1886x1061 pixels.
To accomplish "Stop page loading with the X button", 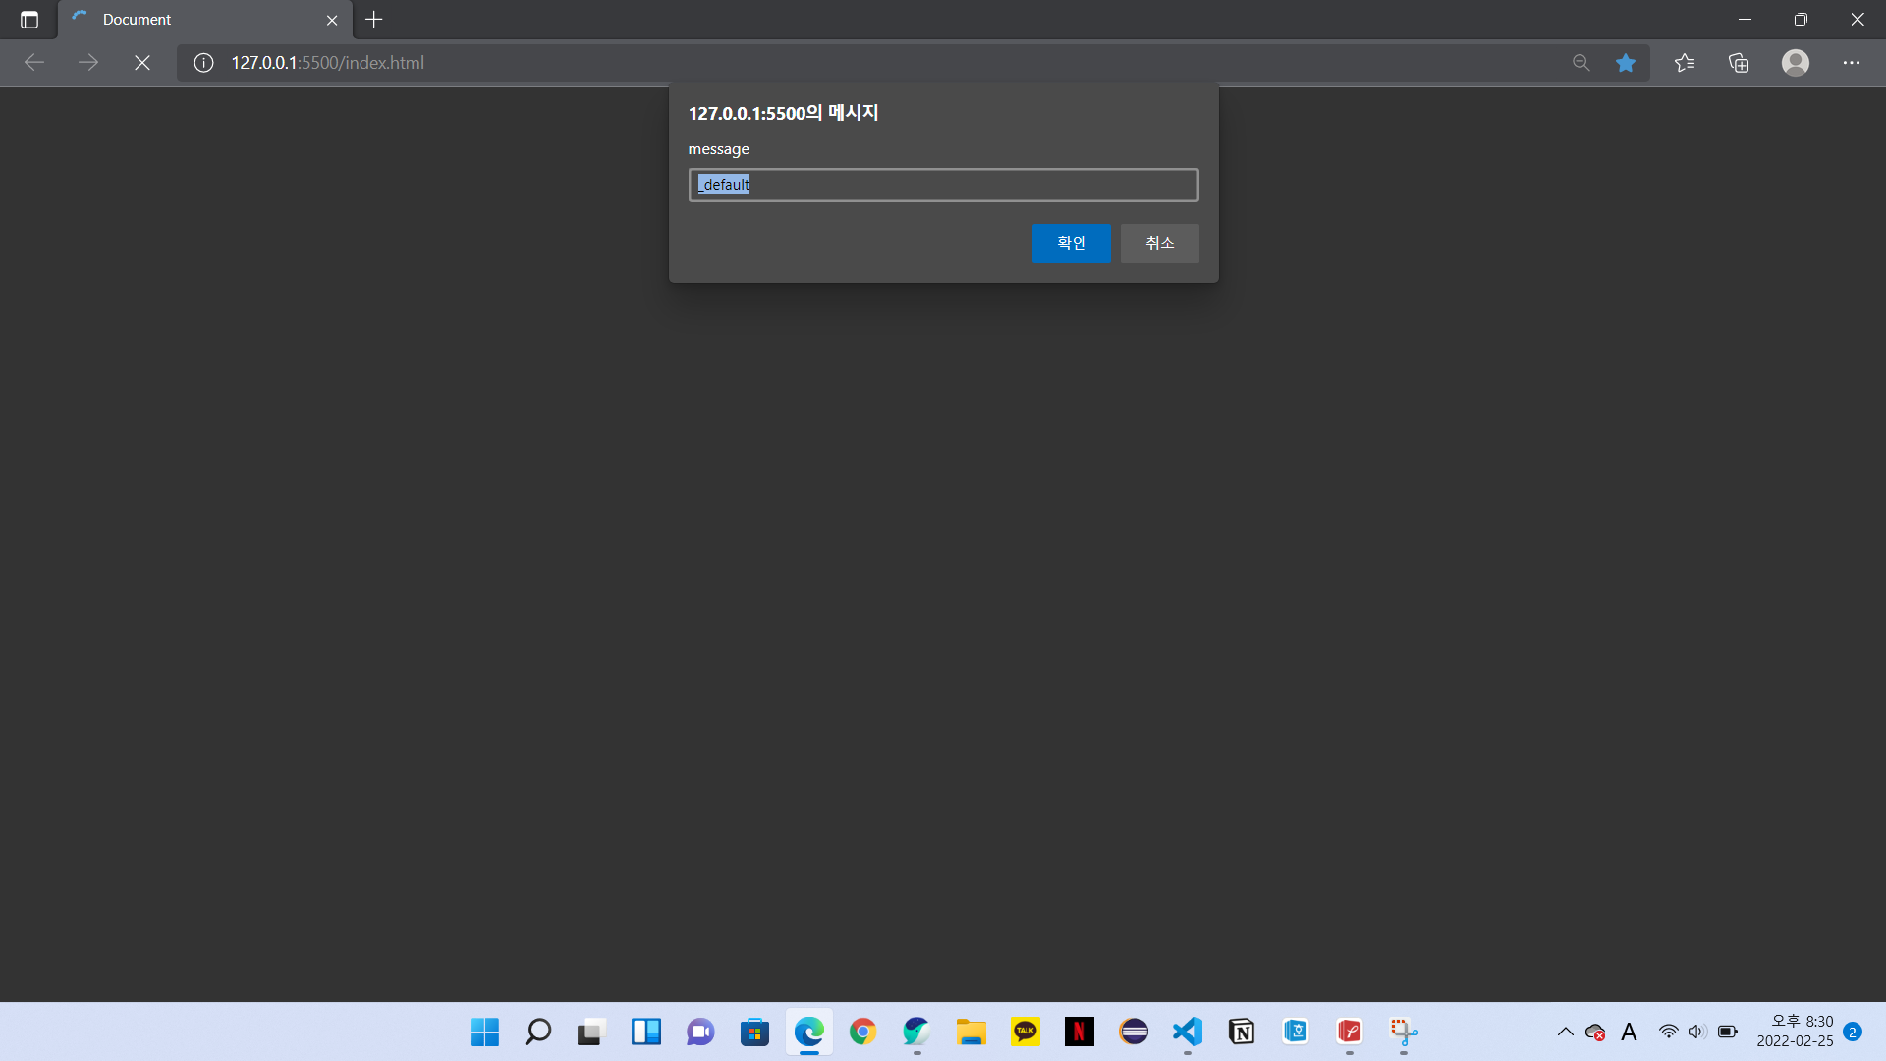I will pos(142,63).
